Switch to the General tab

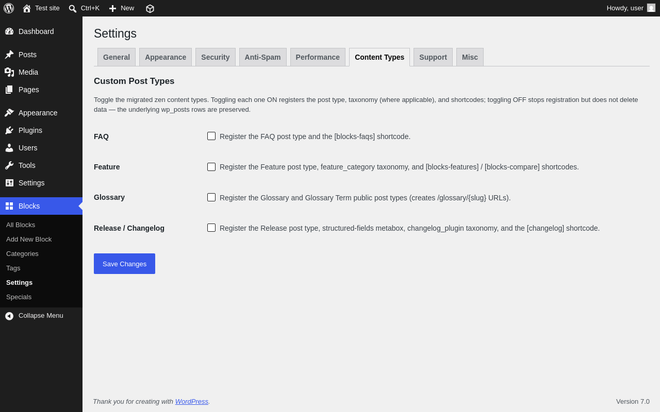(x=117, y=57)
